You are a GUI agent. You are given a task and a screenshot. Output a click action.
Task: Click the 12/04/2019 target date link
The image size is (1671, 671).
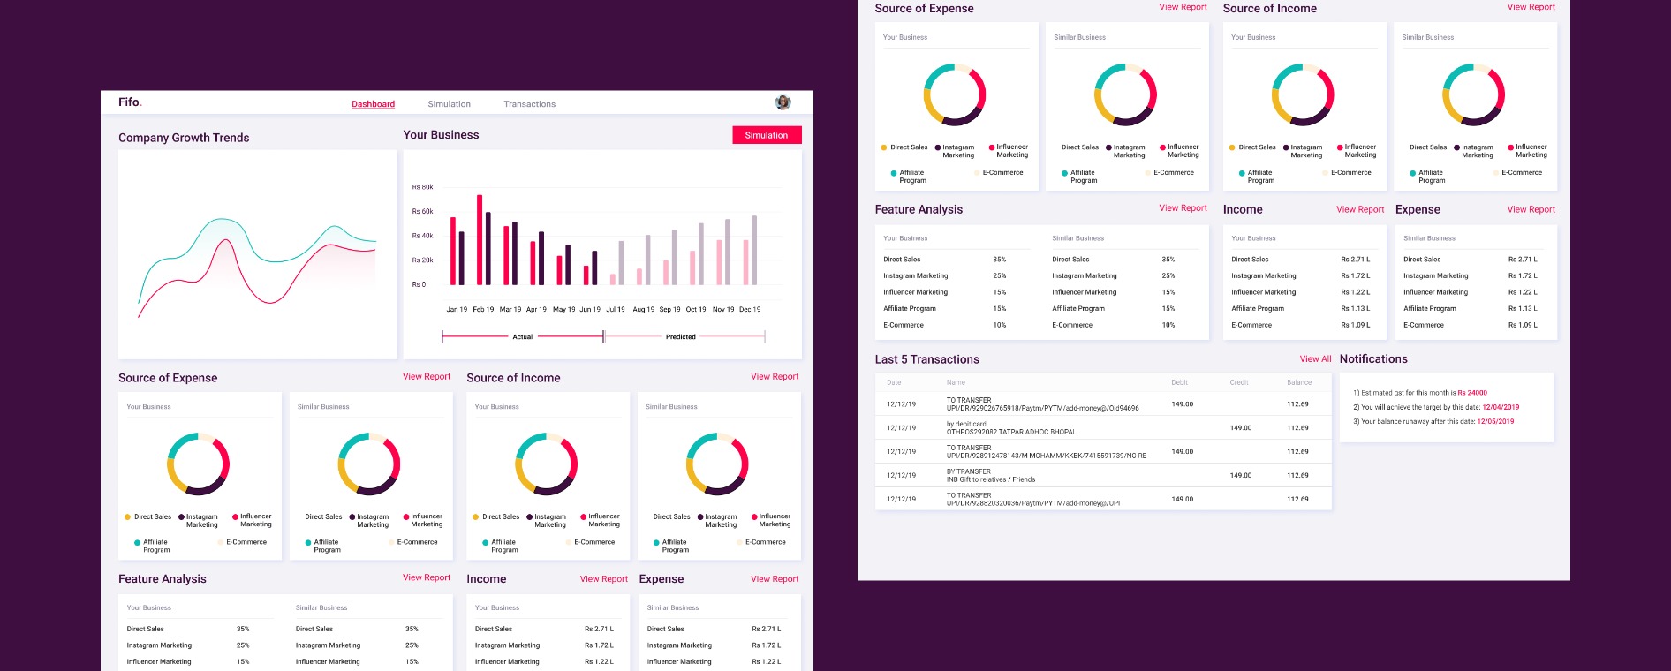[1501, 407]
